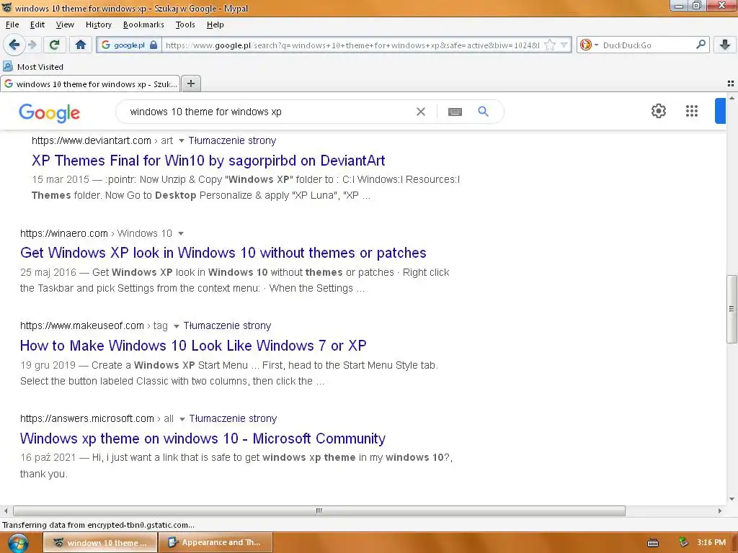Switch to Appearance and Themes taskbar window
The image size is (738, 553).
click(215, 542)
